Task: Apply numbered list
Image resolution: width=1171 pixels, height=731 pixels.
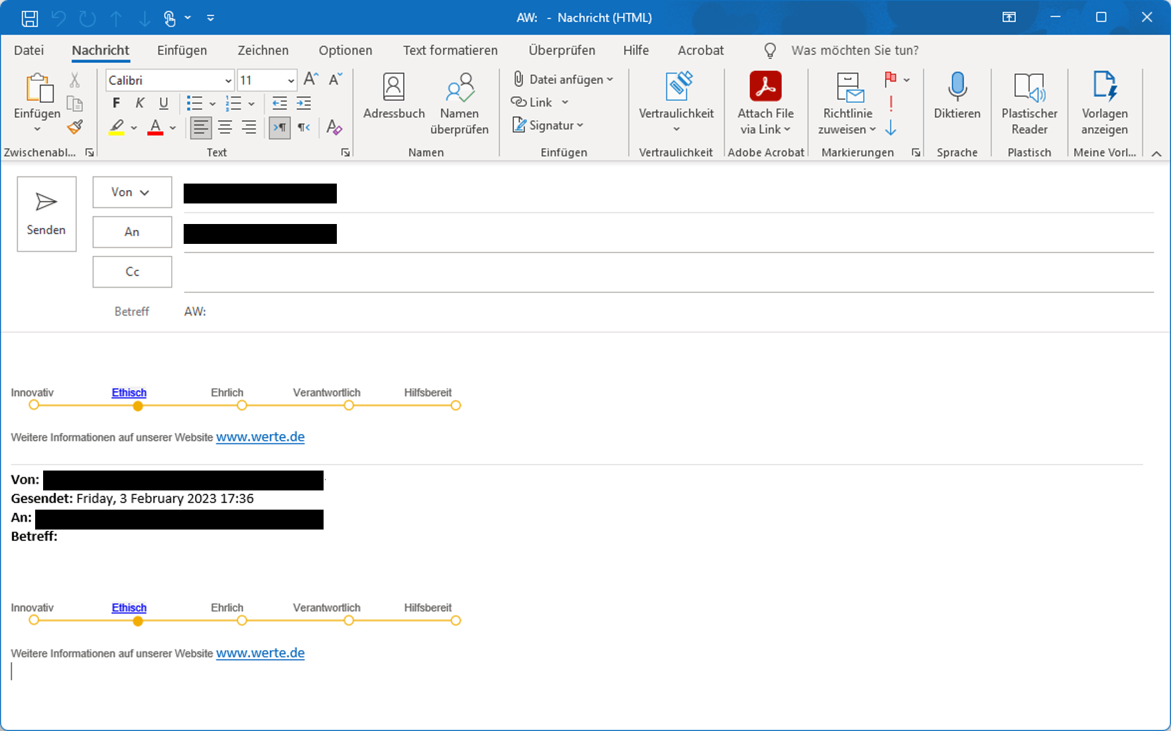Action: point(233,103)
